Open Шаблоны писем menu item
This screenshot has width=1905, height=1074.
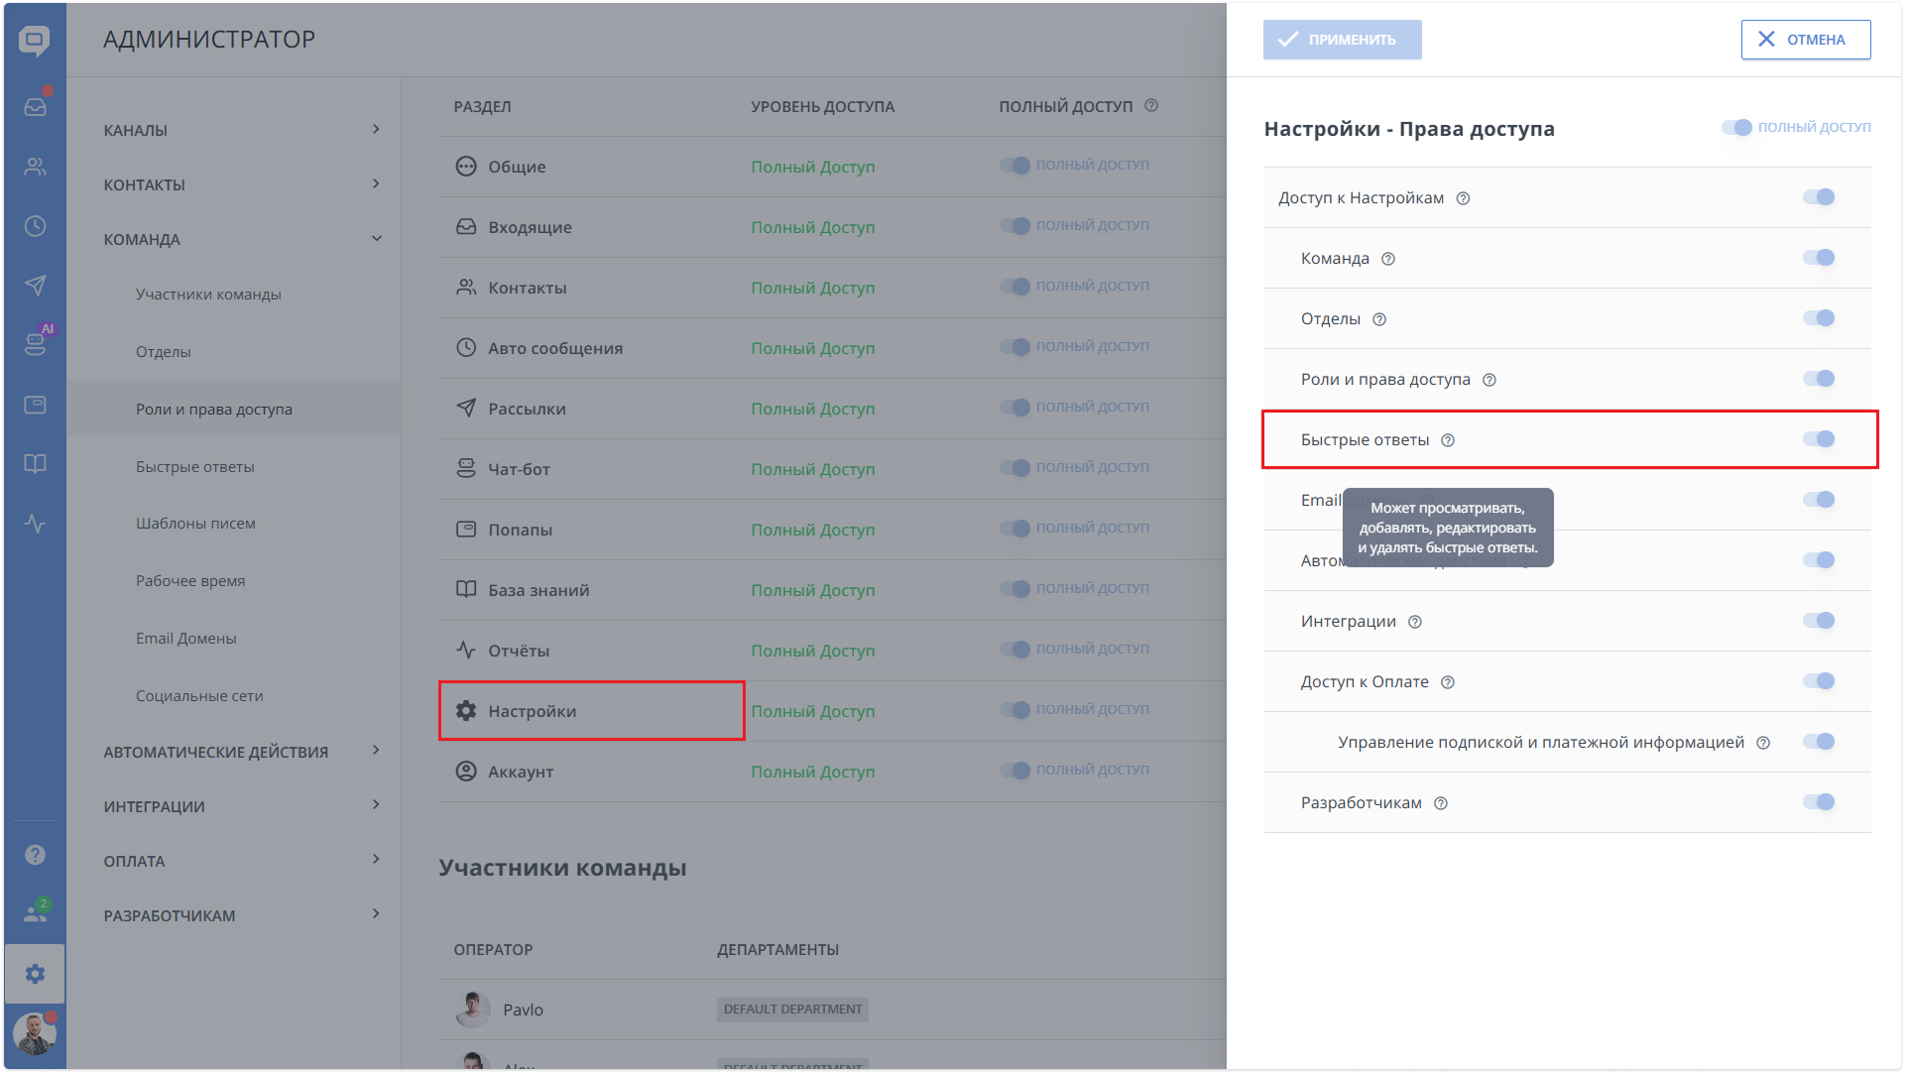[195, 524]
